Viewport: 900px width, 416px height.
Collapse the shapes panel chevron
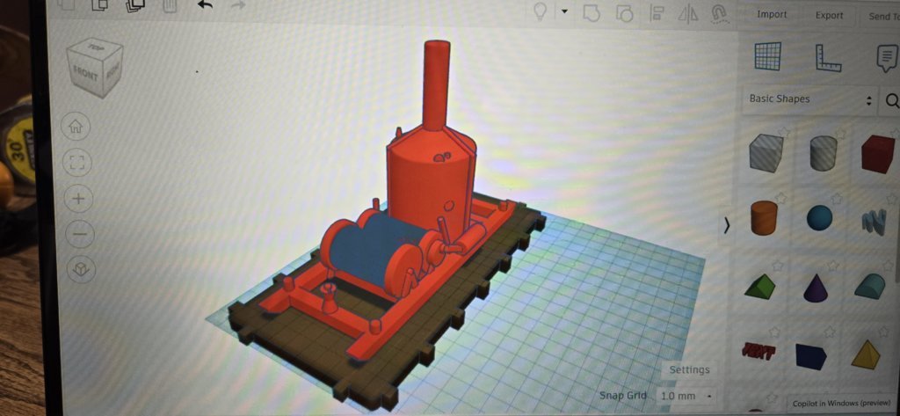(x=727, y=226)
